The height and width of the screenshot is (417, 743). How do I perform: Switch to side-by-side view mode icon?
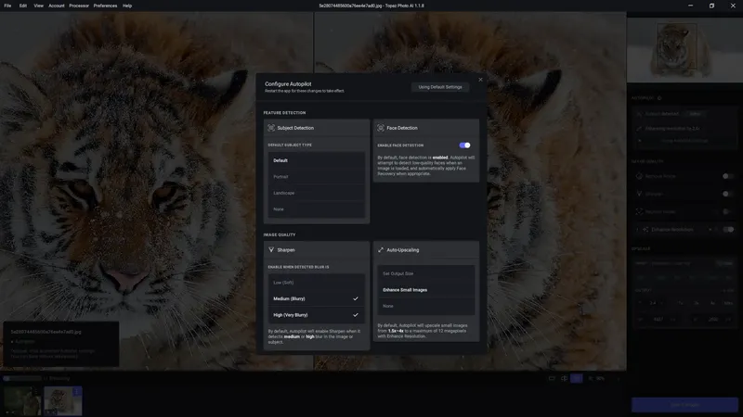pos(576,379)
